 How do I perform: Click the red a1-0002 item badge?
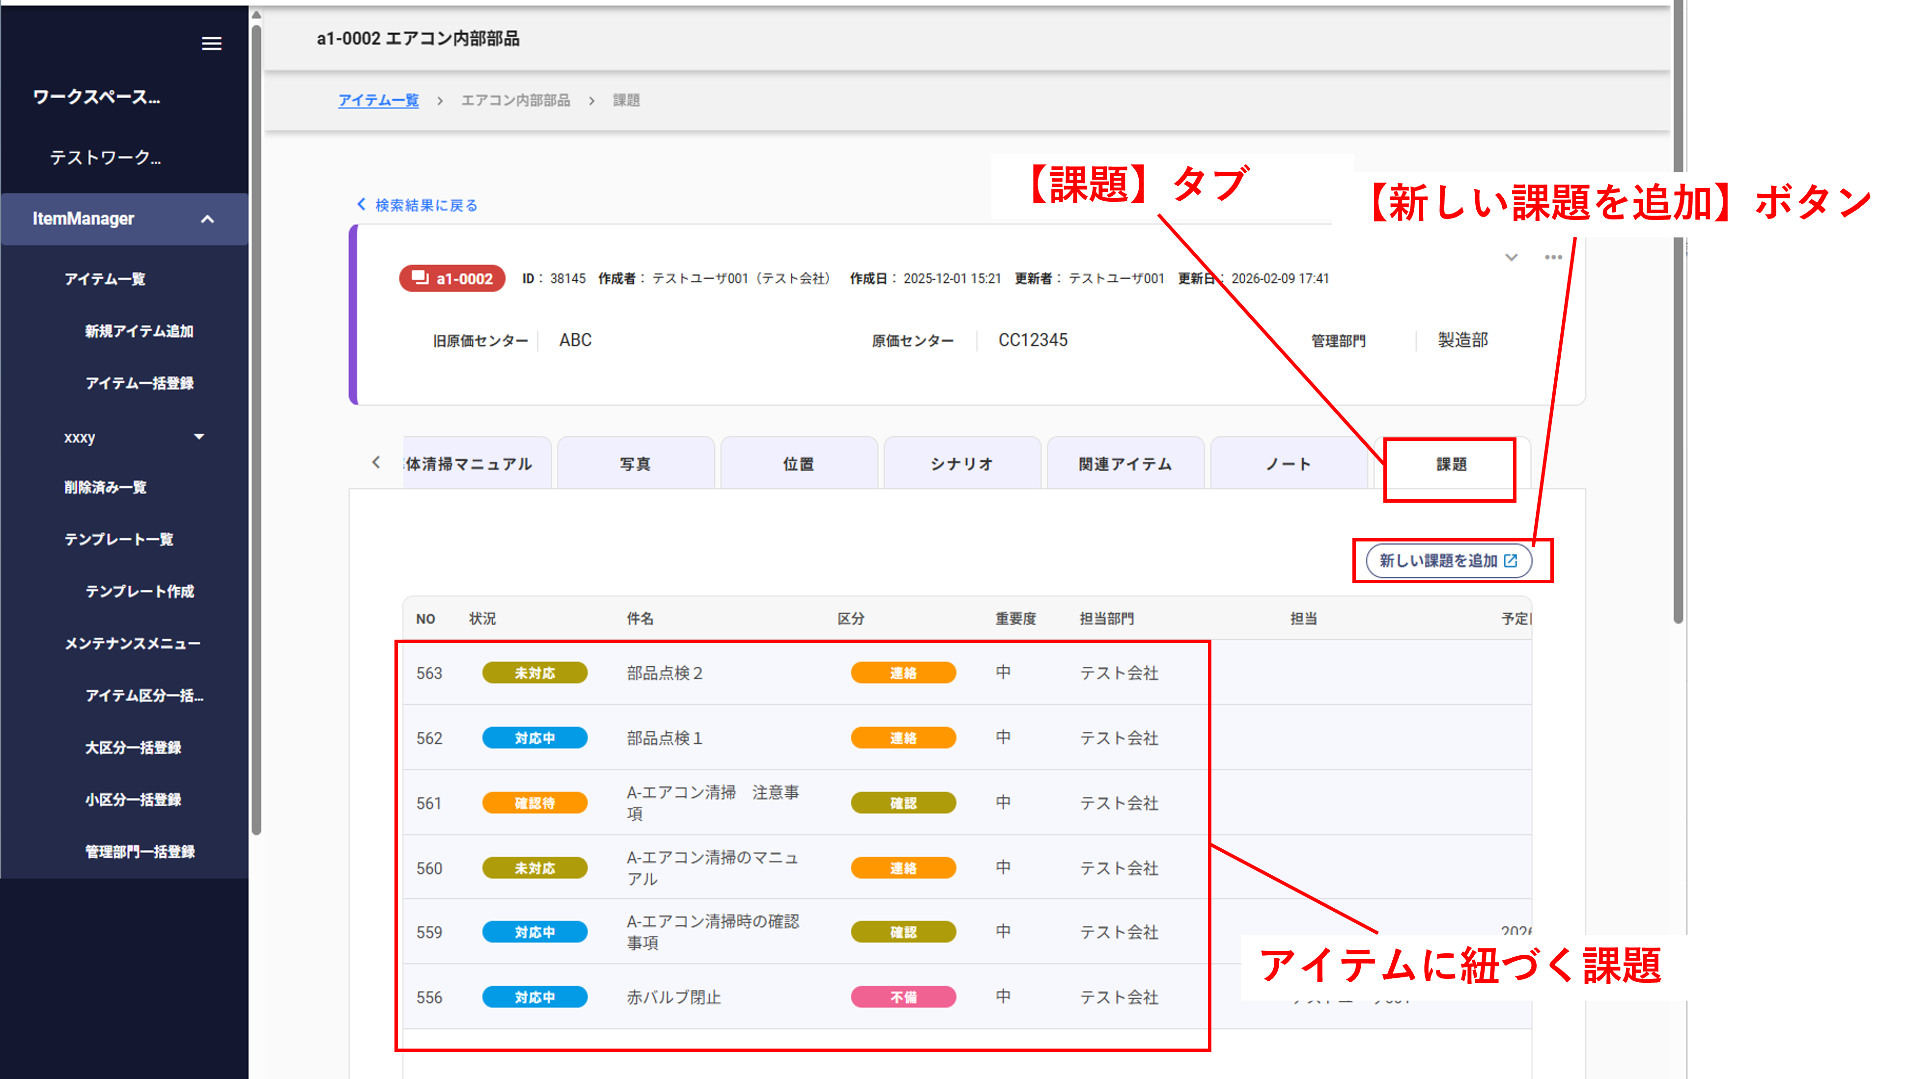click(452, 279)
